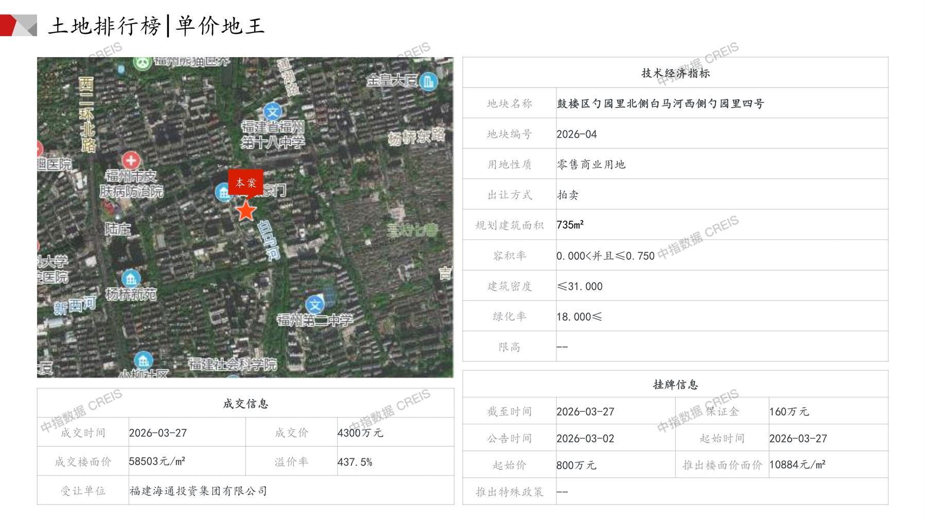This screenshot has height=520, width=925.
Task: Click the community icon above 小柳社区
Action: point(143,360)
